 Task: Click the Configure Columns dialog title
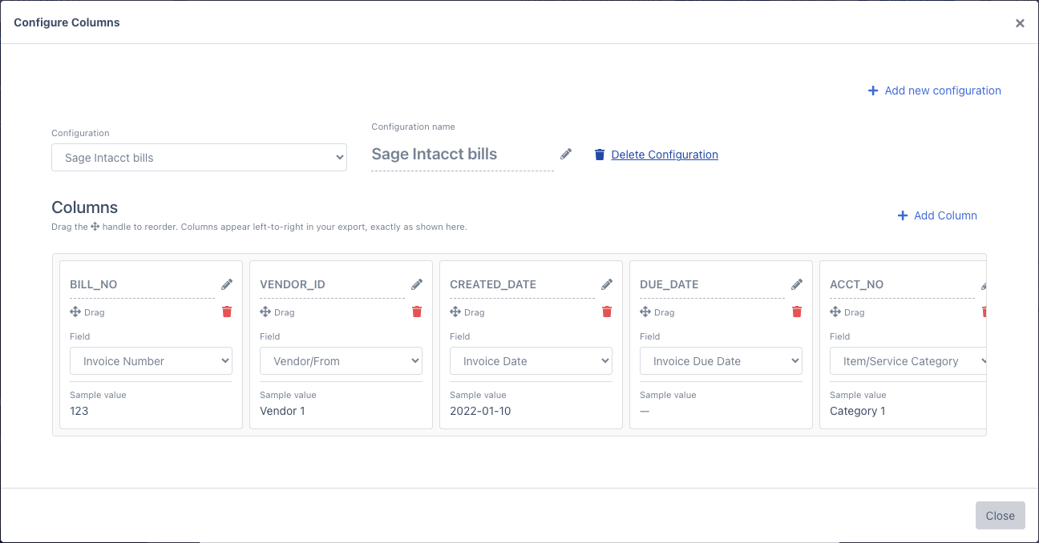(x=67, y=22)
